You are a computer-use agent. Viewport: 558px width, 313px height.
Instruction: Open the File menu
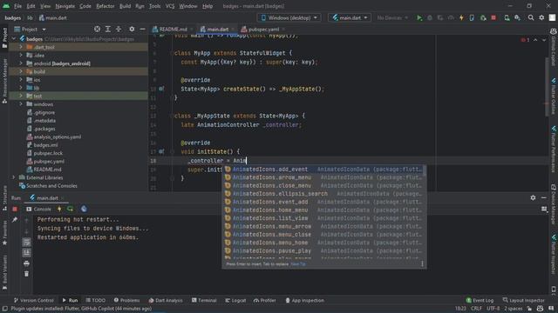17,6
